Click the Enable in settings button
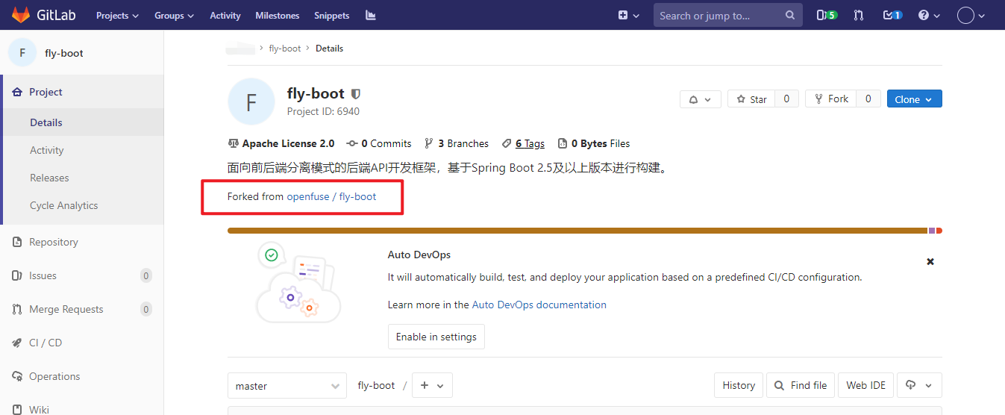 click(x=436, y=337)
